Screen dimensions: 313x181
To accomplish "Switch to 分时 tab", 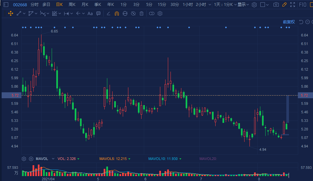I will [x=34, y=5].
